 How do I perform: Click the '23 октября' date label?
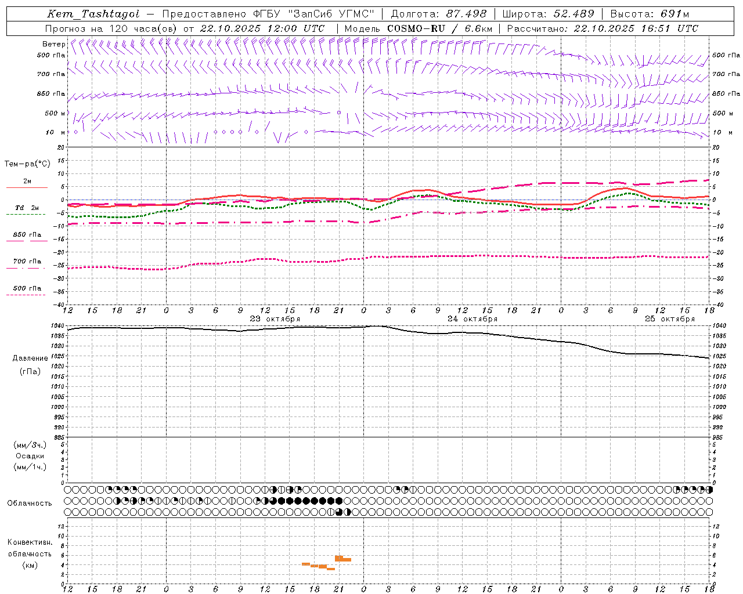[275, 319]
